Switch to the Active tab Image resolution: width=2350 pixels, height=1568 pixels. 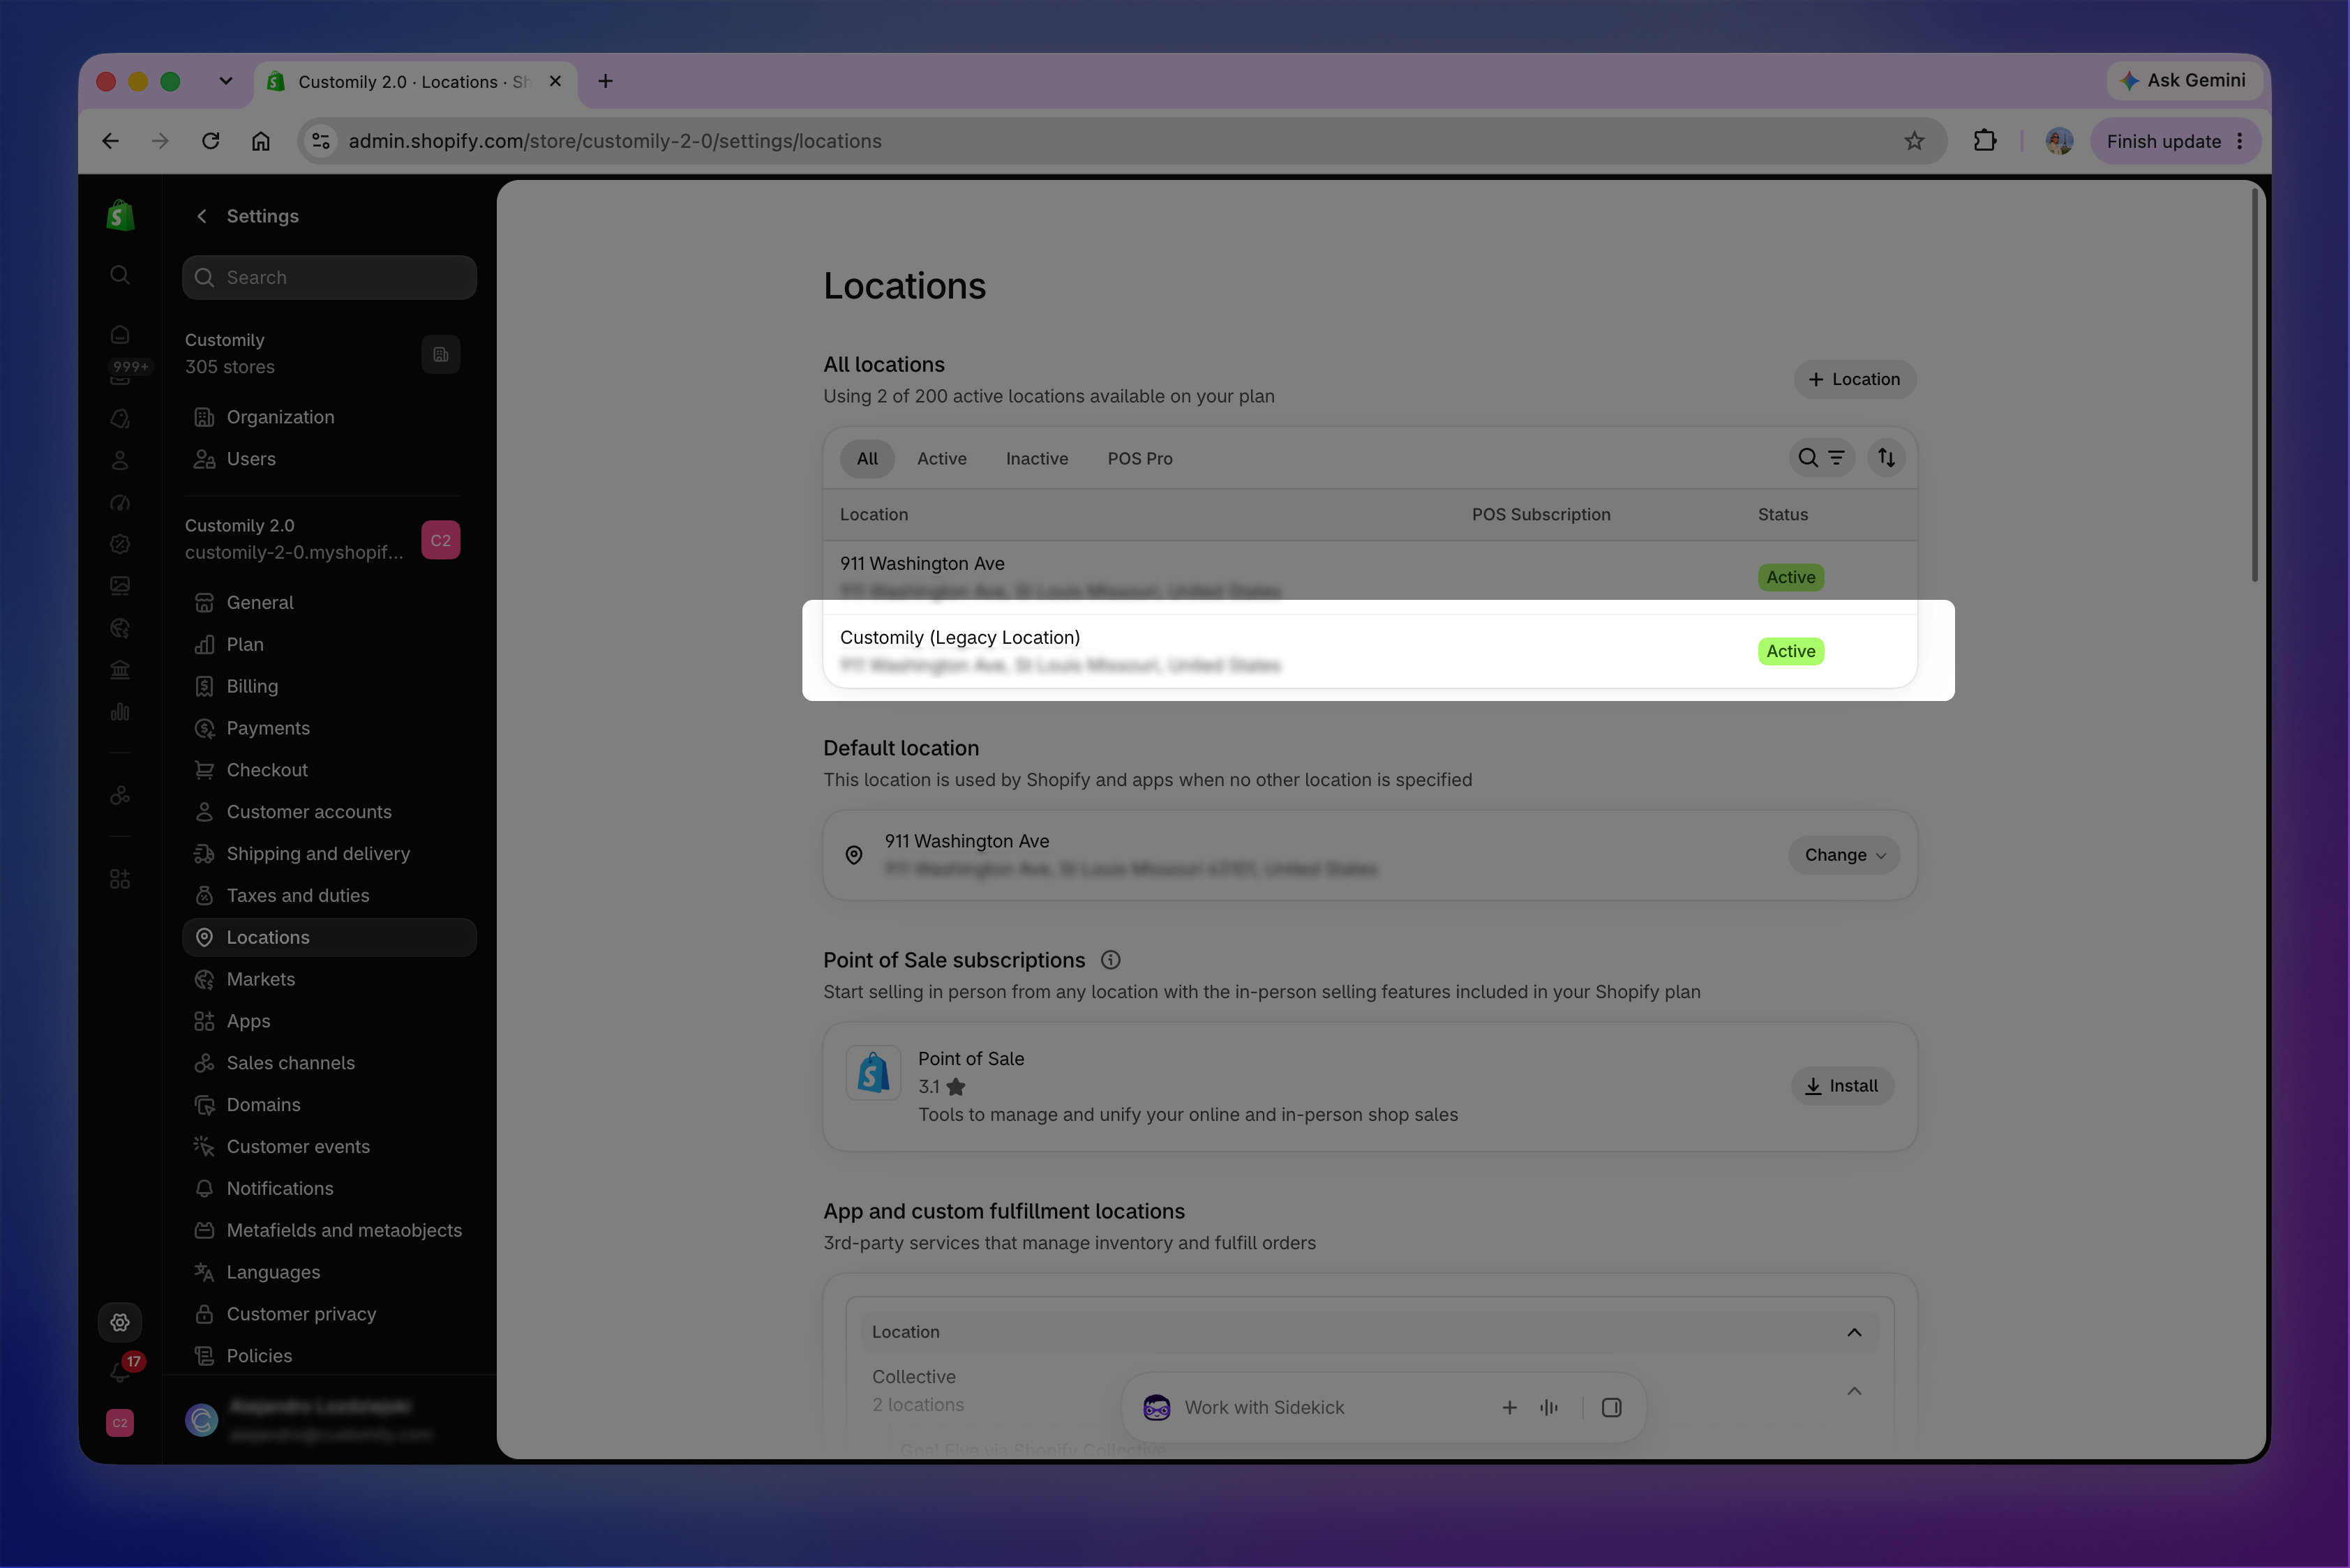941,458
